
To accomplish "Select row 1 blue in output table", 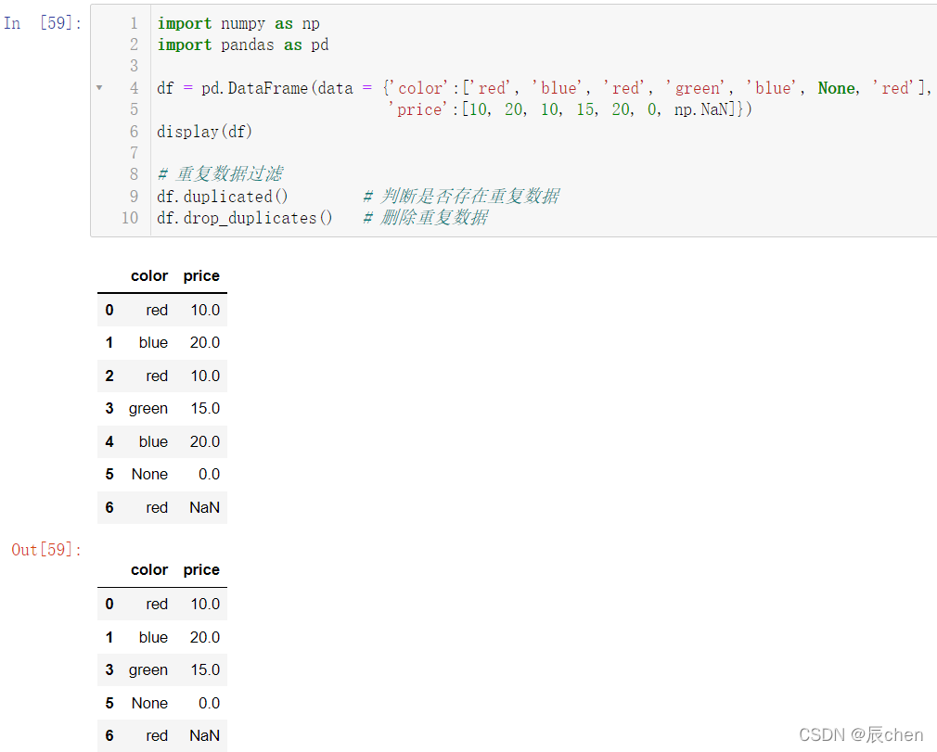I will pos(162,637).
